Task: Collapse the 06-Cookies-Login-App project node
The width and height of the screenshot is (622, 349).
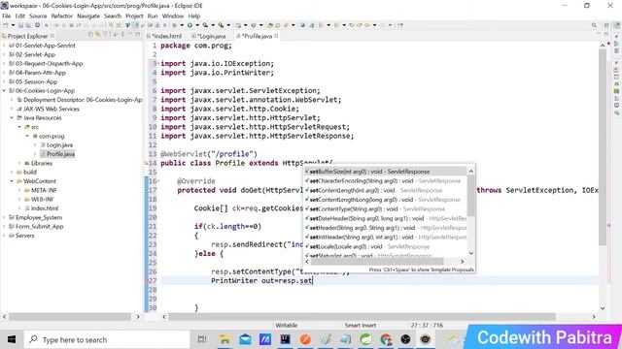Action: pos(4,90)
